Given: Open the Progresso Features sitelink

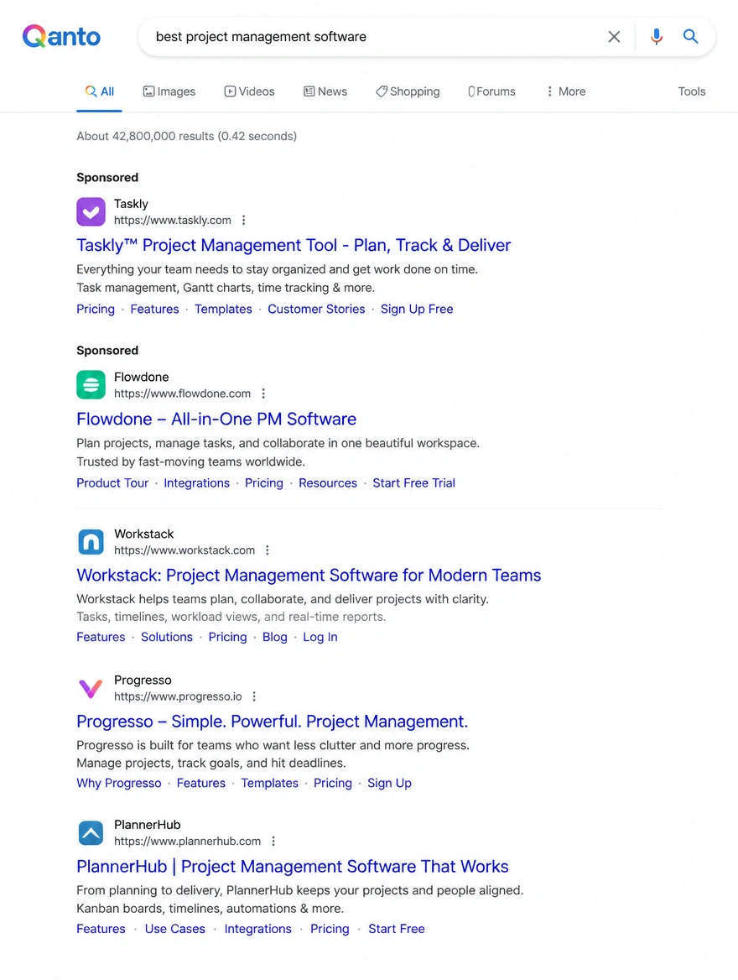Looking at the screenshot, I should [x=200, y=783].
